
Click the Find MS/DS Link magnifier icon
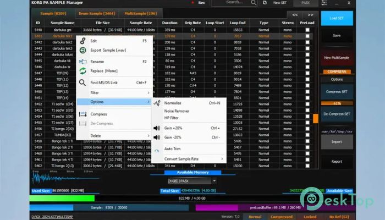pyautogui.click(x=82, y=82)
